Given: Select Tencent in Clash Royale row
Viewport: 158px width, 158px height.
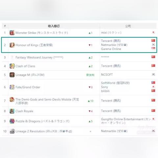Looking at the screenshot, I should point(111,111).
